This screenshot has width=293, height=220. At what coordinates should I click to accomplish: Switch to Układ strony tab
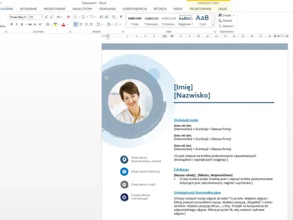(82, 9)
